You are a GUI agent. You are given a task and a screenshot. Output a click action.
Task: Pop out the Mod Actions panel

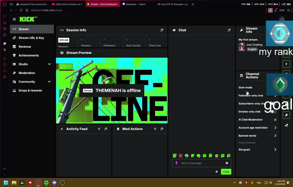(x=162, y=129)
